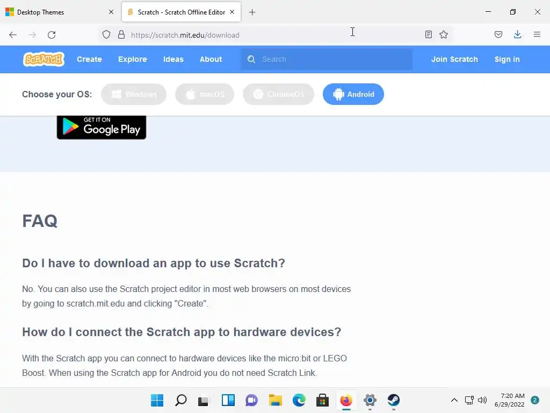The image size is (550, 413).
Task: Click the Scratch logo
Action: tap(44, 59)
